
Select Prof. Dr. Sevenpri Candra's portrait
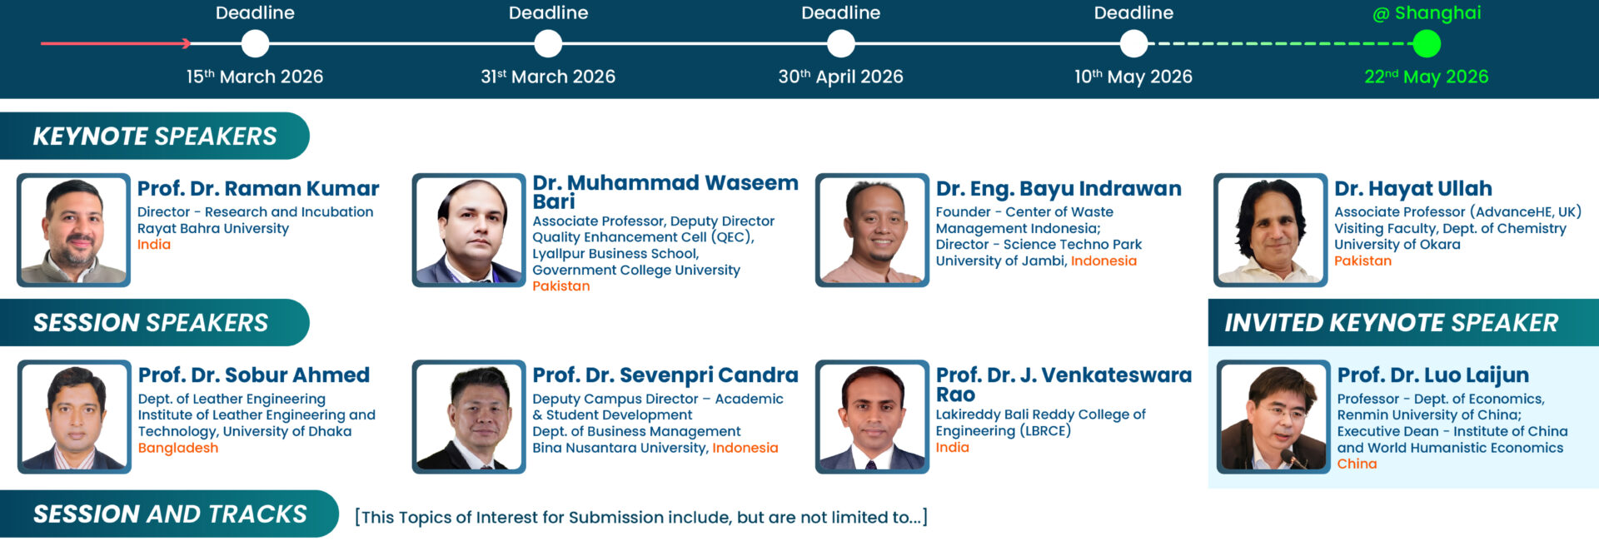pos(469,416)
